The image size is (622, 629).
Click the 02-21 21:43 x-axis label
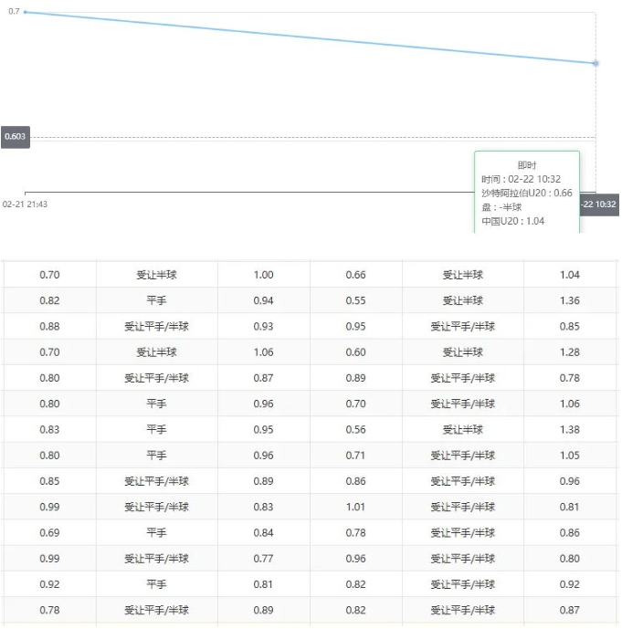(26, 204)
